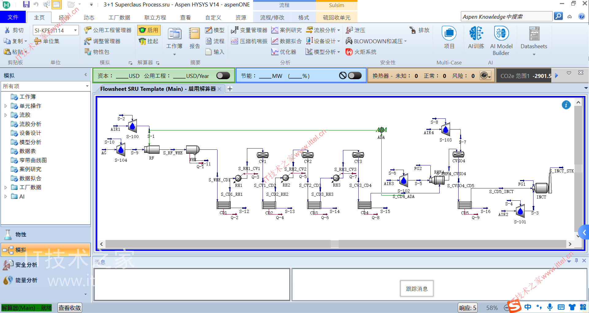This screenshot has height=313, width=589.
Task: Open the 项目 Multi-Case project icon
Action: 449,38
